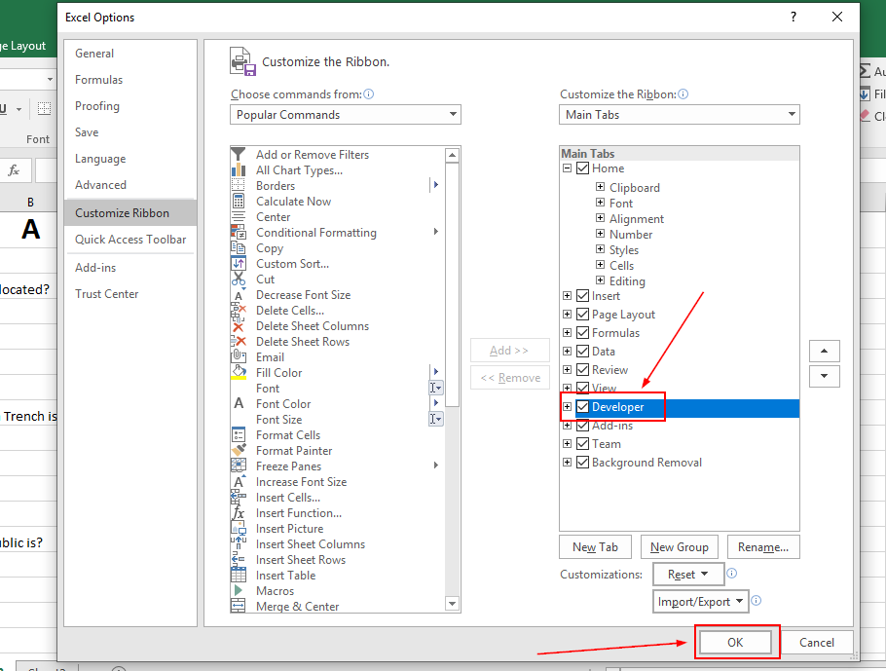Toggle the Developer tab checkbox

582,406
